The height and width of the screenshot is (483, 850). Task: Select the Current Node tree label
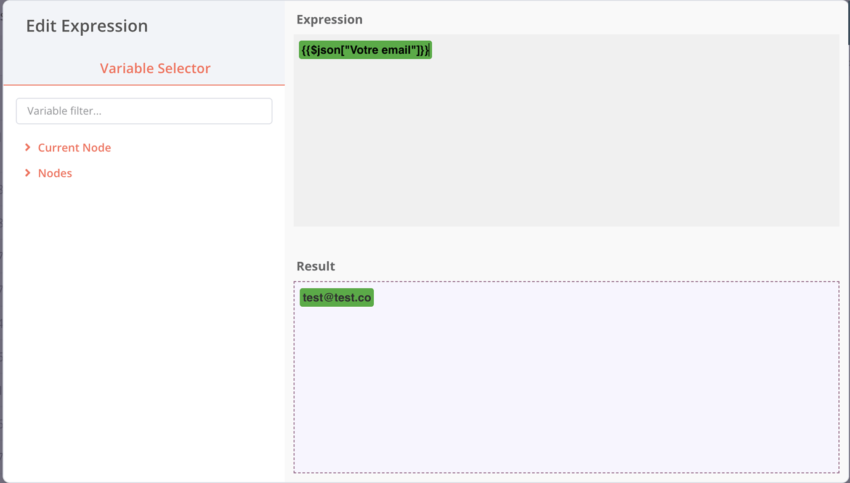[x=75, y=148]
